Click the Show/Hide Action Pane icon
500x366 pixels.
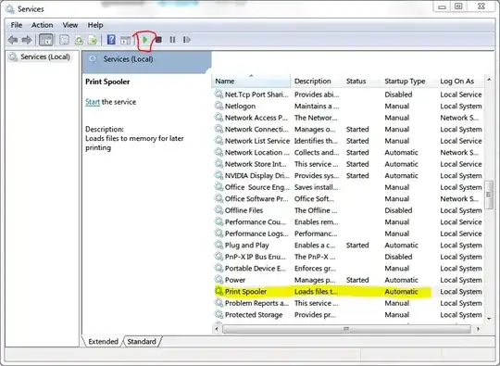point(125,40)
